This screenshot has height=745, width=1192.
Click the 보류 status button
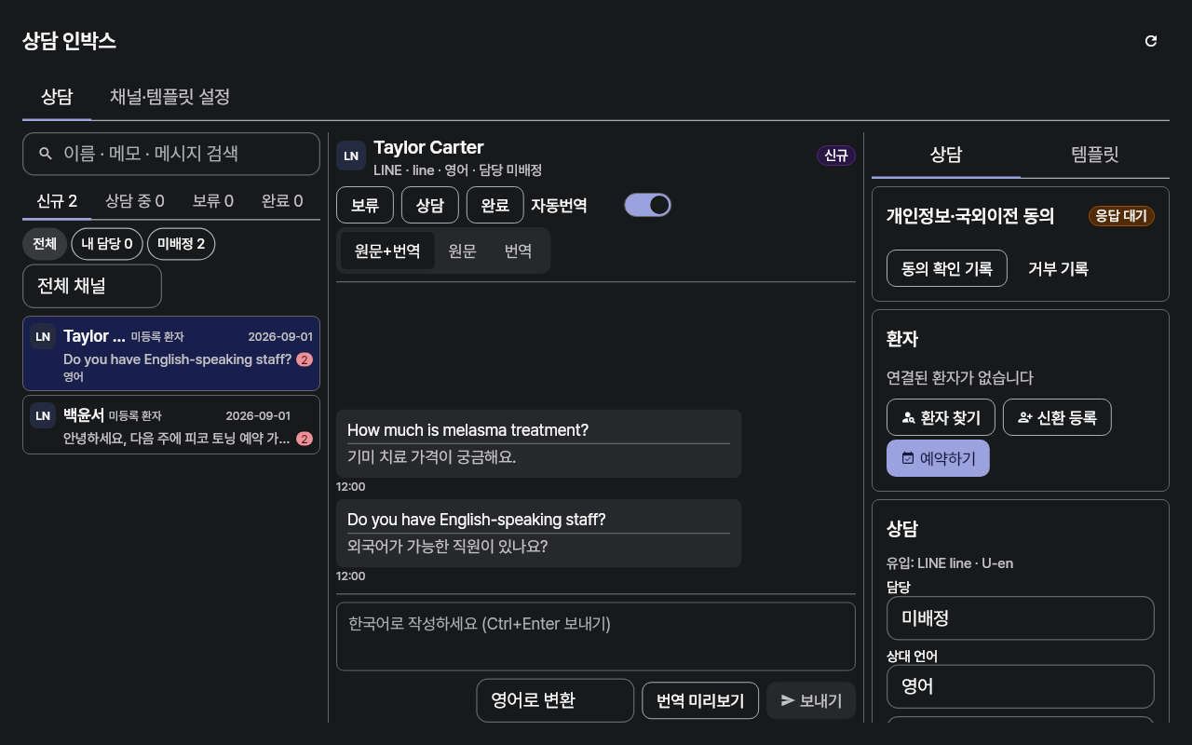tap(365, 206)
